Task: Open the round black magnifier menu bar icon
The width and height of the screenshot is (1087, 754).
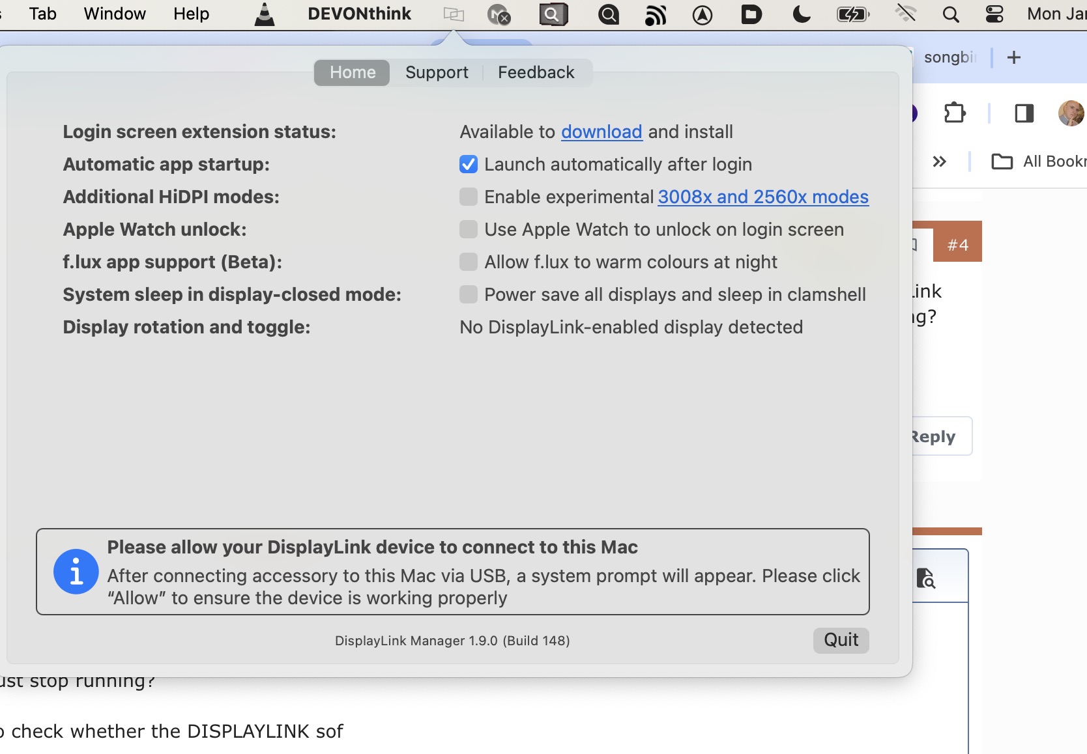Action: (609, 14)
